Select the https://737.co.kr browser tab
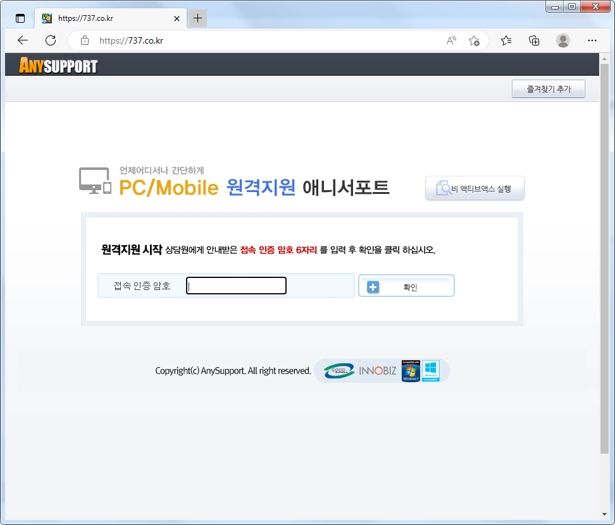This screenshot has width=615, height=525. tap(111, 18)
